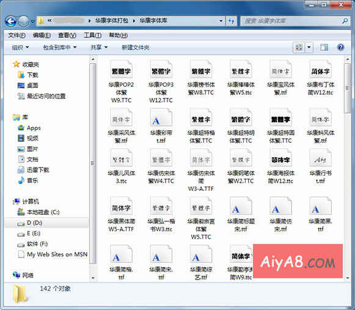
Task: Select font file 华康超特圆体繁.TTC
Action: click(280, 126)
